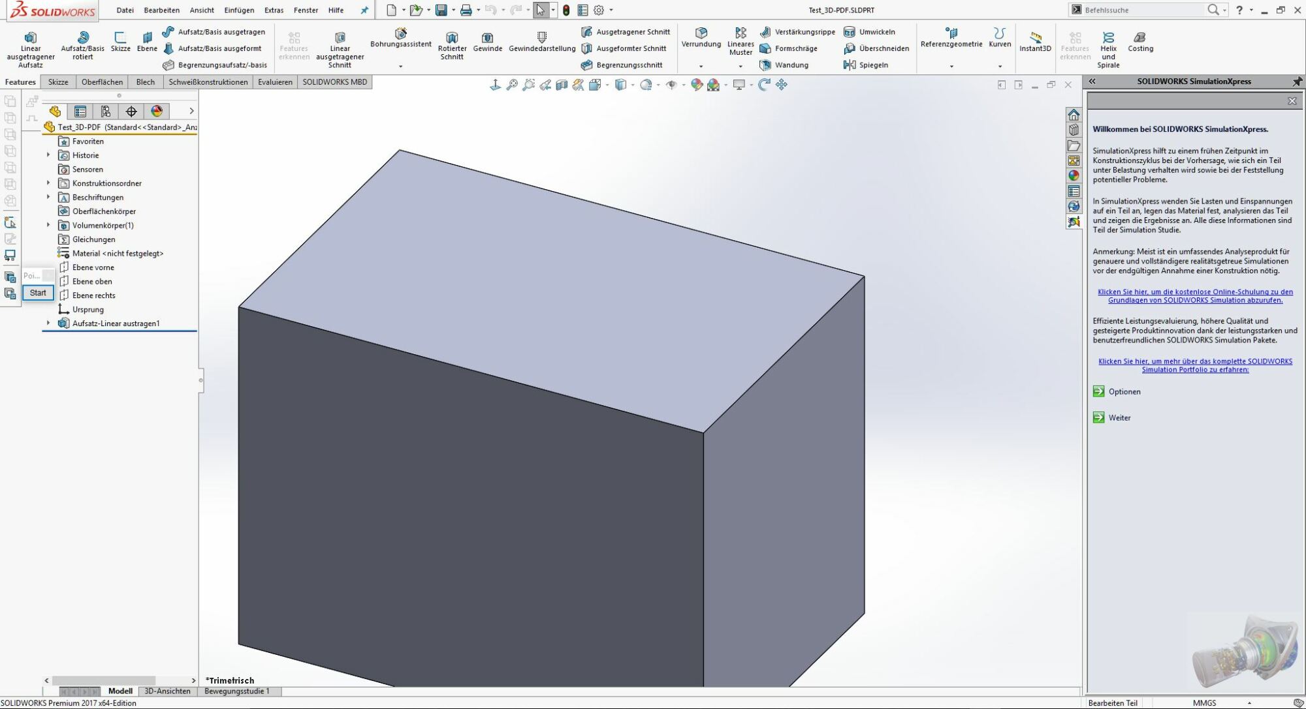Click Linear ausgetragener Schnitt tool
Viewport: 1306px width, 709px height.
[340, 48]
